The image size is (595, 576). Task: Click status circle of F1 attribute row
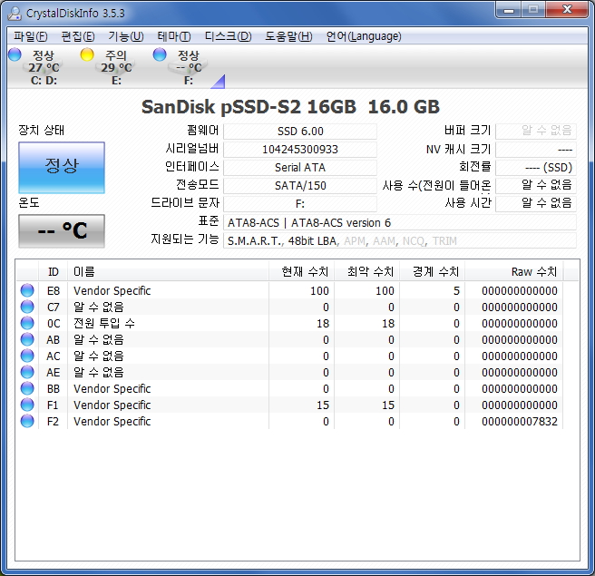coord(27,405)
